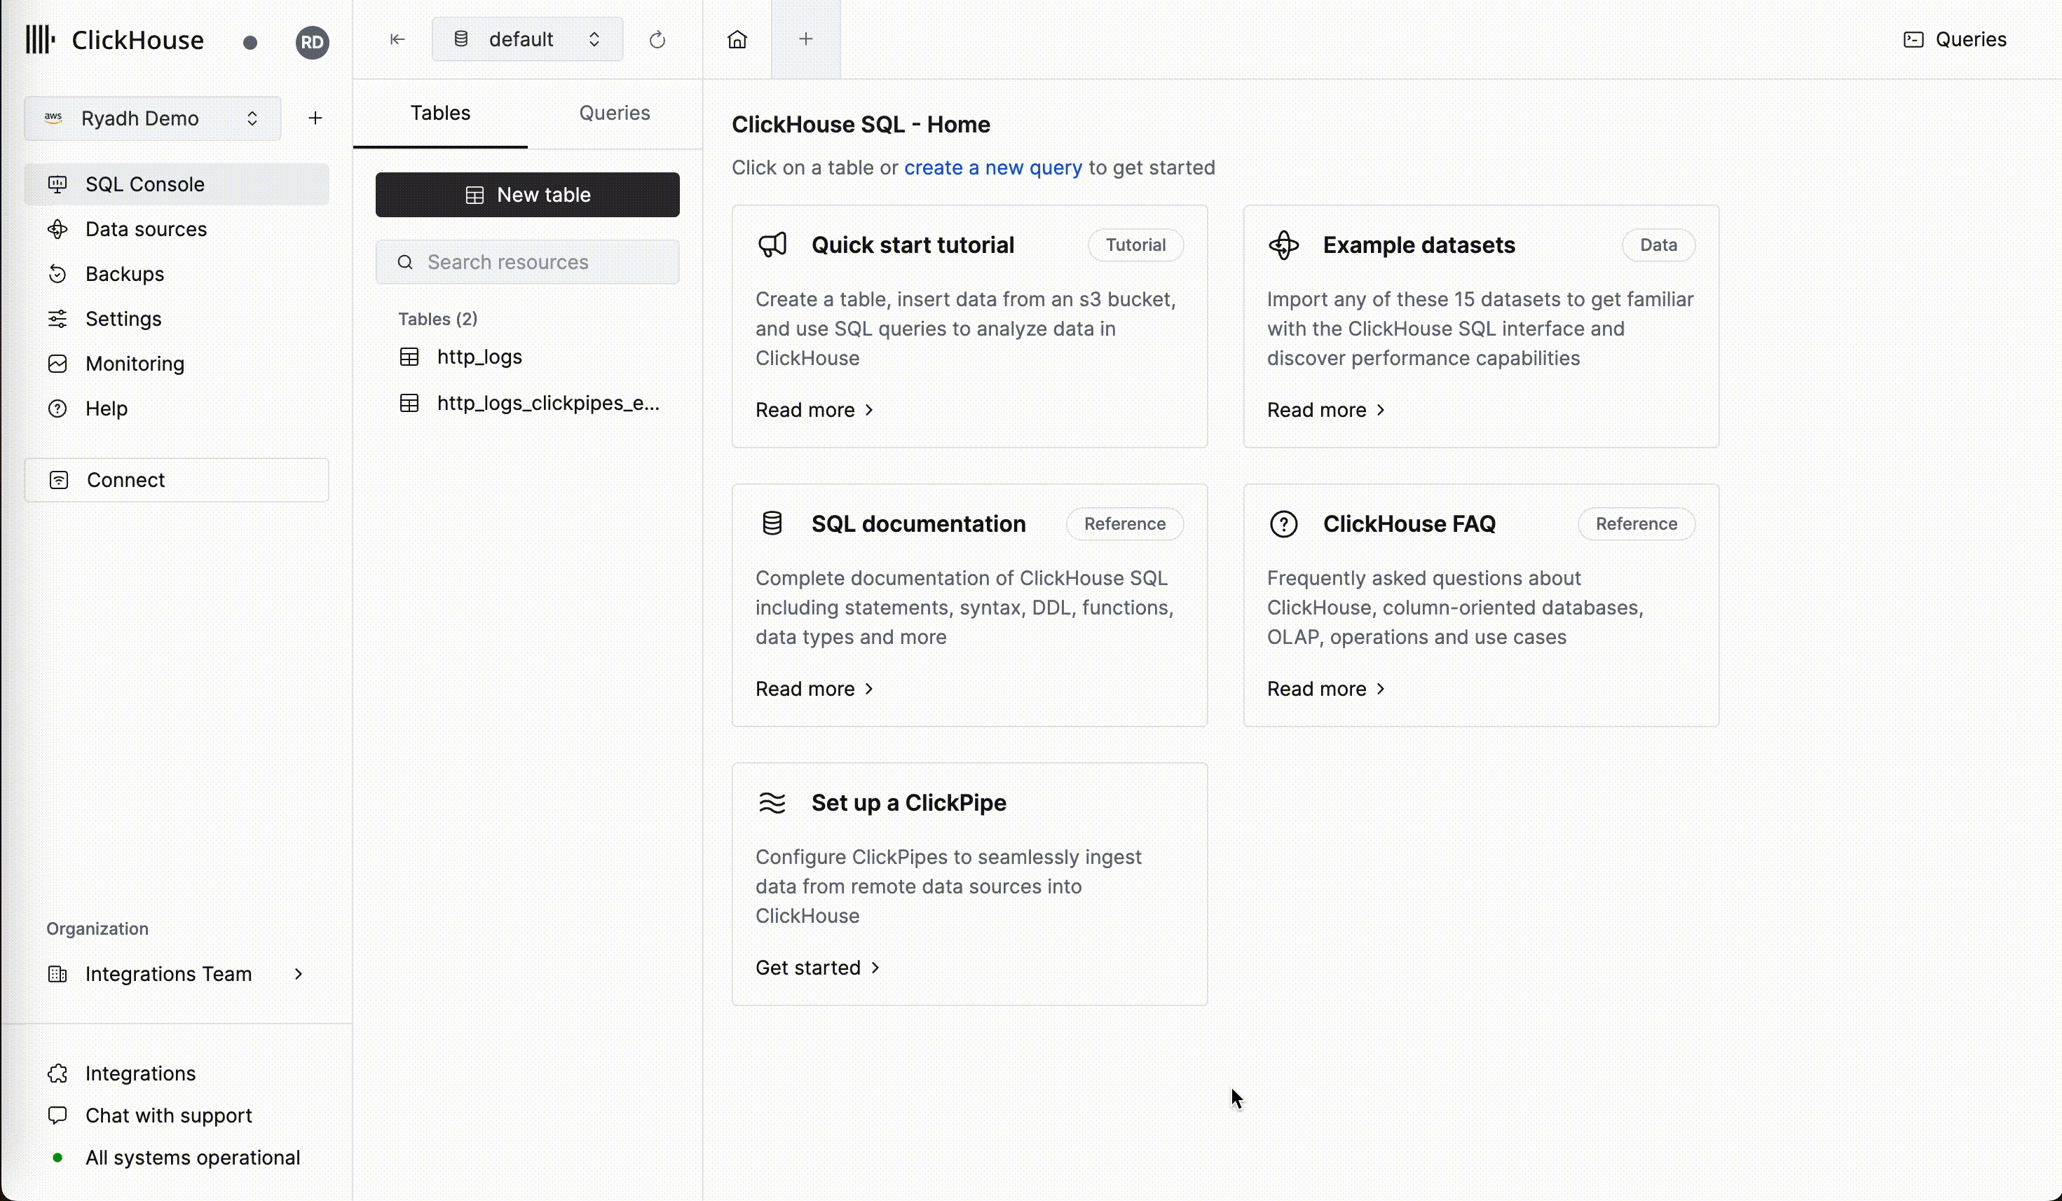This screenshot has height=1201, width=2062.
Task: Expand the Integrations Team organization menu
Action: (x=176, y=973)
